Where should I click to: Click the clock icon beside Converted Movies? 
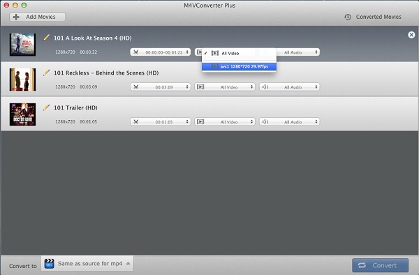348,17
